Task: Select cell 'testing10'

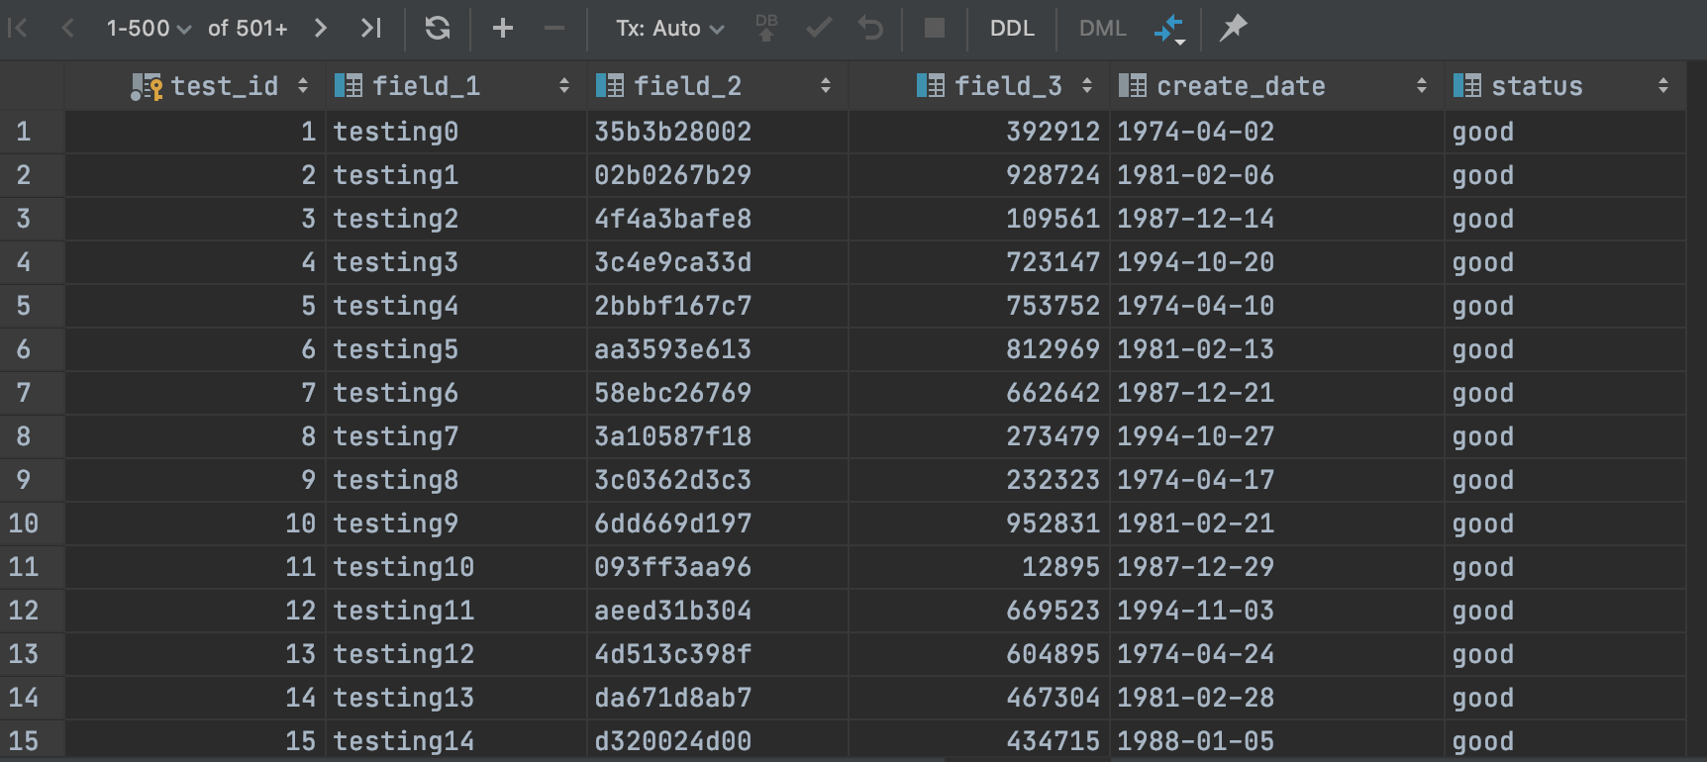Action: coord(456,567)
